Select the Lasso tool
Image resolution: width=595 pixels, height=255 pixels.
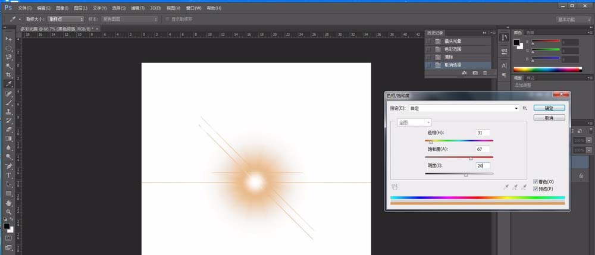(9, 57)
